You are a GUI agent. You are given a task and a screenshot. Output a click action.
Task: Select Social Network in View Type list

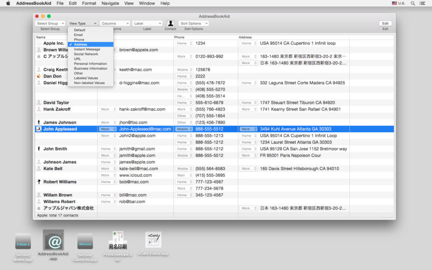tap(86, 54)
